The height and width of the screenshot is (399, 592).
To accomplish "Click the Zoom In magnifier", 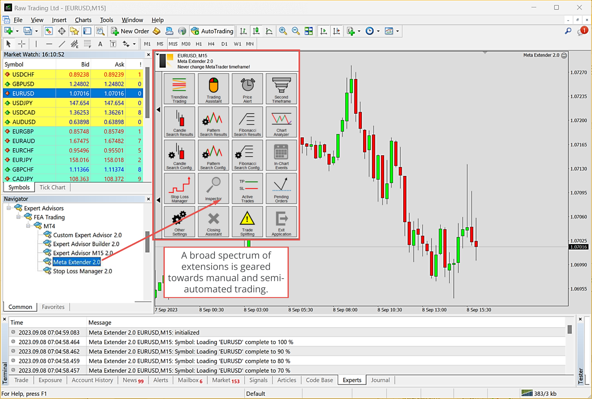I will pos(283,31).
